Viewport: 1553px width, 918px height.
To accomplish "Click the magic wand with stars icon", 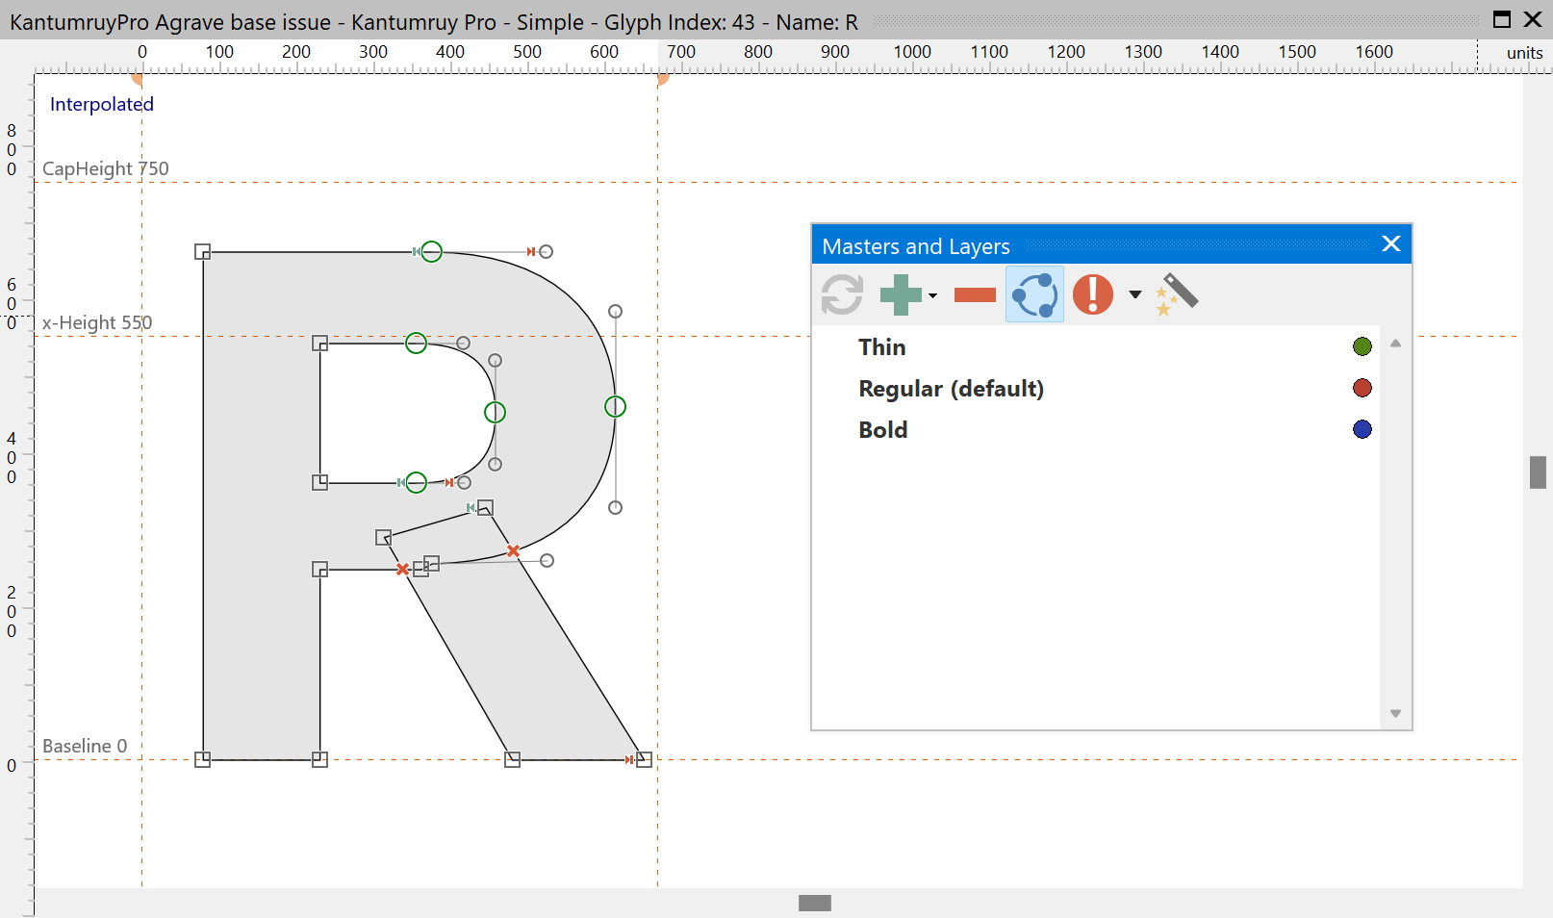I will 1177,294.
